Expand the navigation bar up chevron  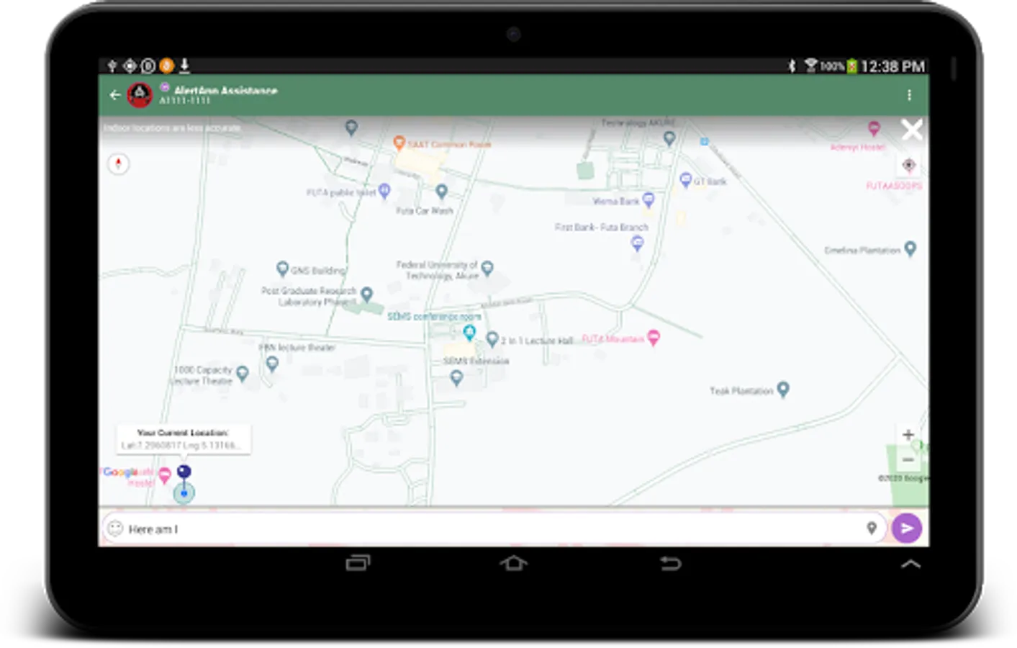910,564
